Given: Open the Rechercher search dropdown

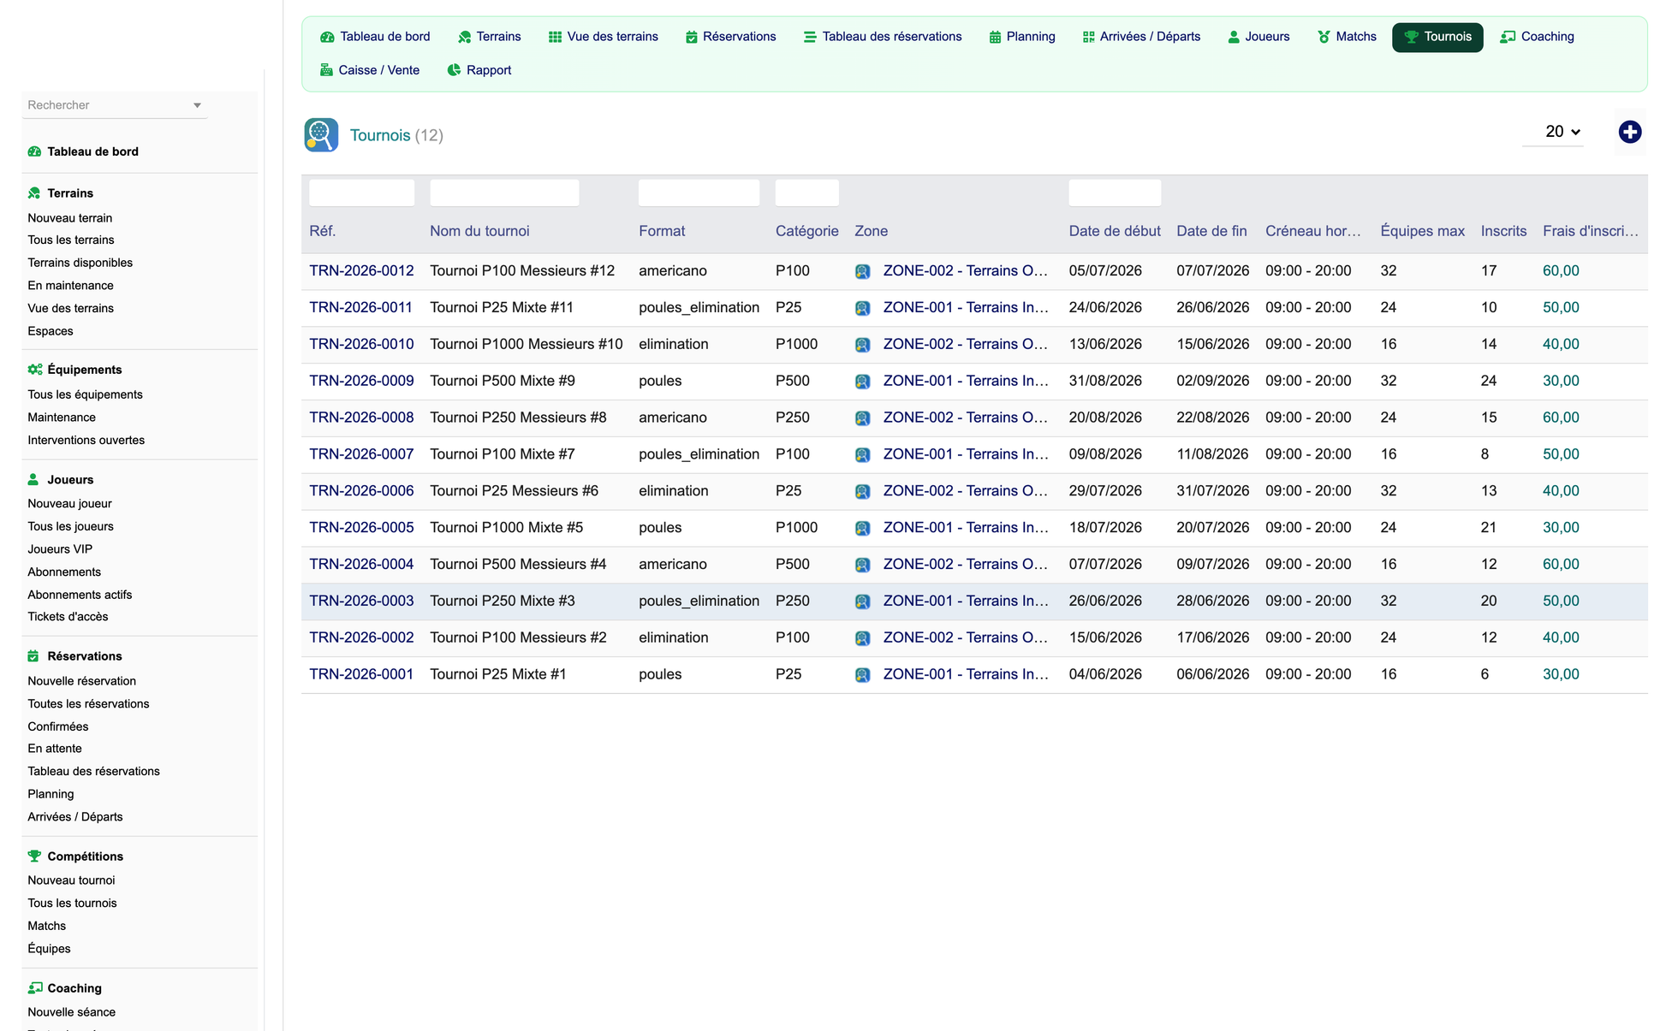Looking at the screenshot, I should click(x=115, y=105).
